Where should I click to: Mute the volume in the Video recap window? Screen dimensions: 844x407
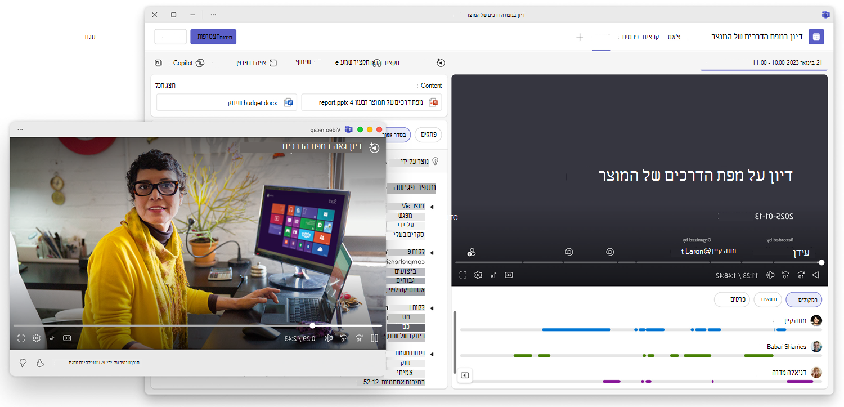pos(329,338)
